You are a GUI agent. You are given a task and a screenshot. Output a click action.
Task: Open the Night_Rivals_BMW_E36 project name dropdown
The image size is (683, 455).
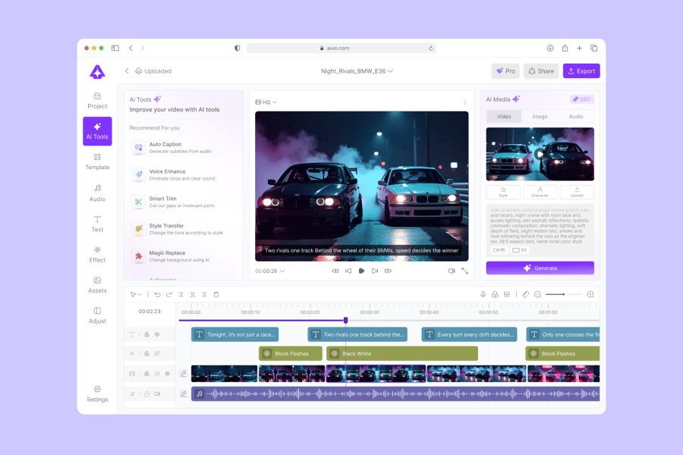coord(357,71)
